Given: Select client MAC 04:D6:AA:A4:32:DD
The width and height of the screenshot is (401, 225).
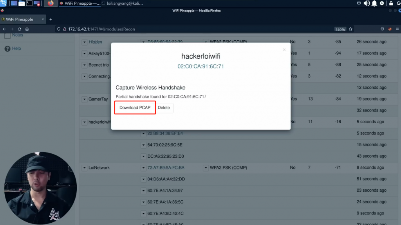Looking at the screenshot, I should [x=166, y=179].
